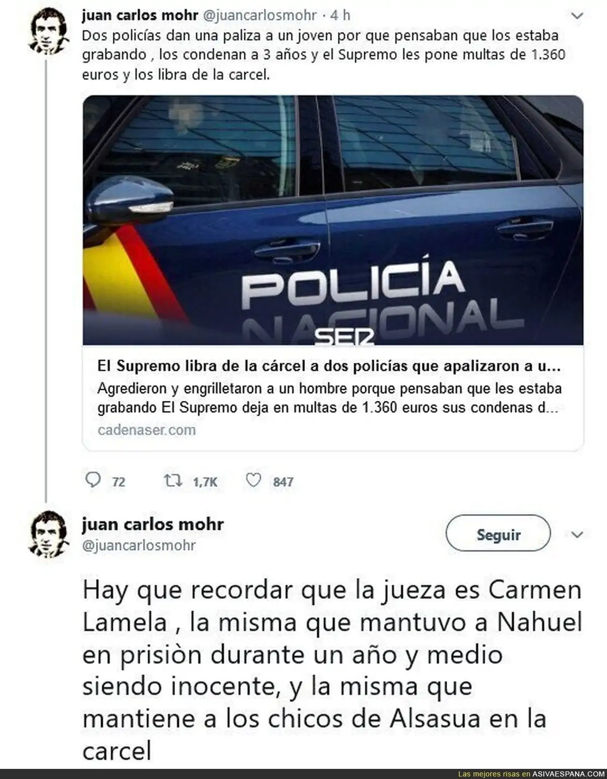Click the 72 replies count

click(x=118, y=482)
